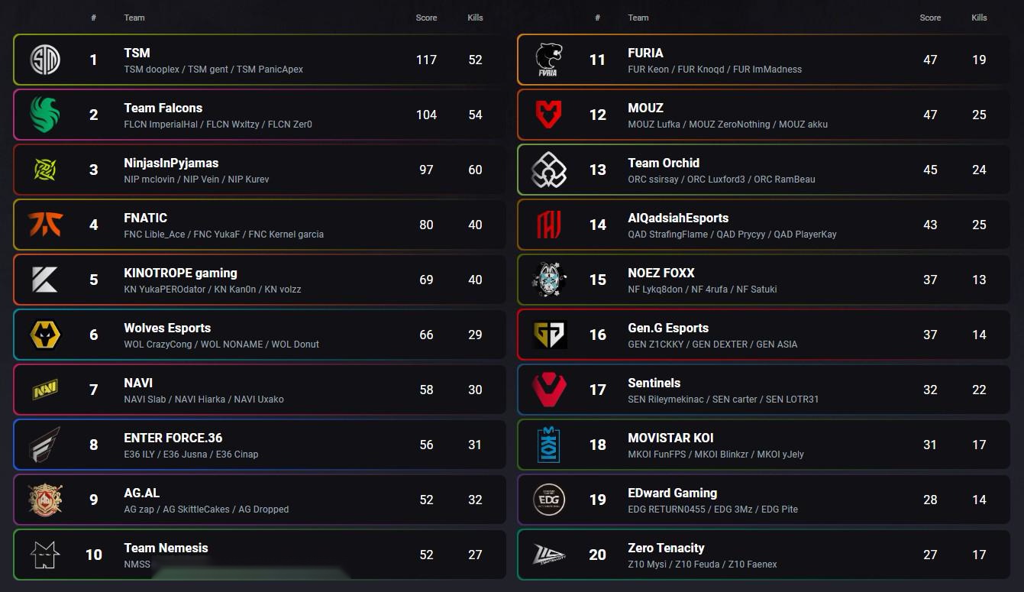Click the NinjasInPyjamas logo icon
This screenshot has height=592, width=1024.
[x=45, y=170]
